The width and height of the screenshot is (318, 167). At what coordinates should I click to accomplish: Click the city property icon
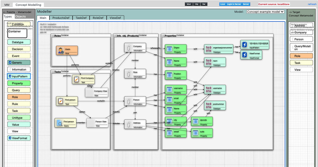pyautogui.click(x=169, y=121)
